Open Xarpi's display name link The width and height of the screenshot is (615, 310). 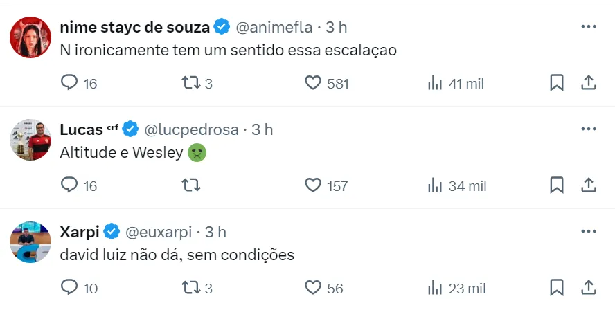coord(80,231)
